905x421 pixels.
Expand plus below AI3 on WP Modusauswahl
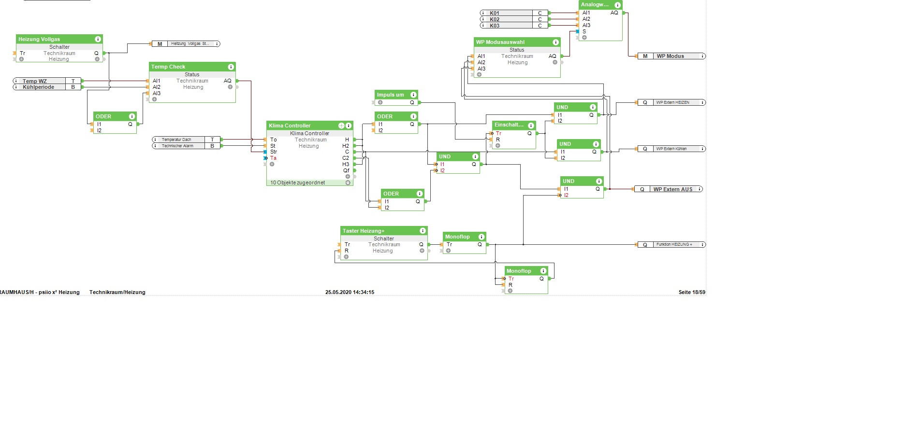click(x=479, y=75)
